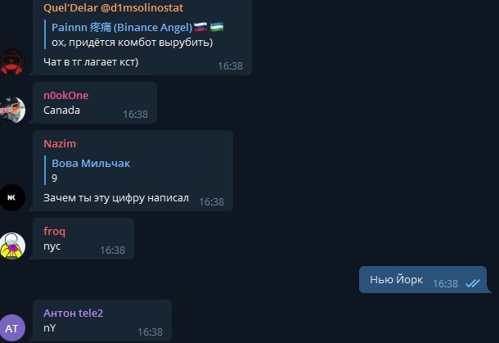
Task: Click double-check read receipt on Нью Йорк
Action: pyautogui.click(x=472, y=283)
